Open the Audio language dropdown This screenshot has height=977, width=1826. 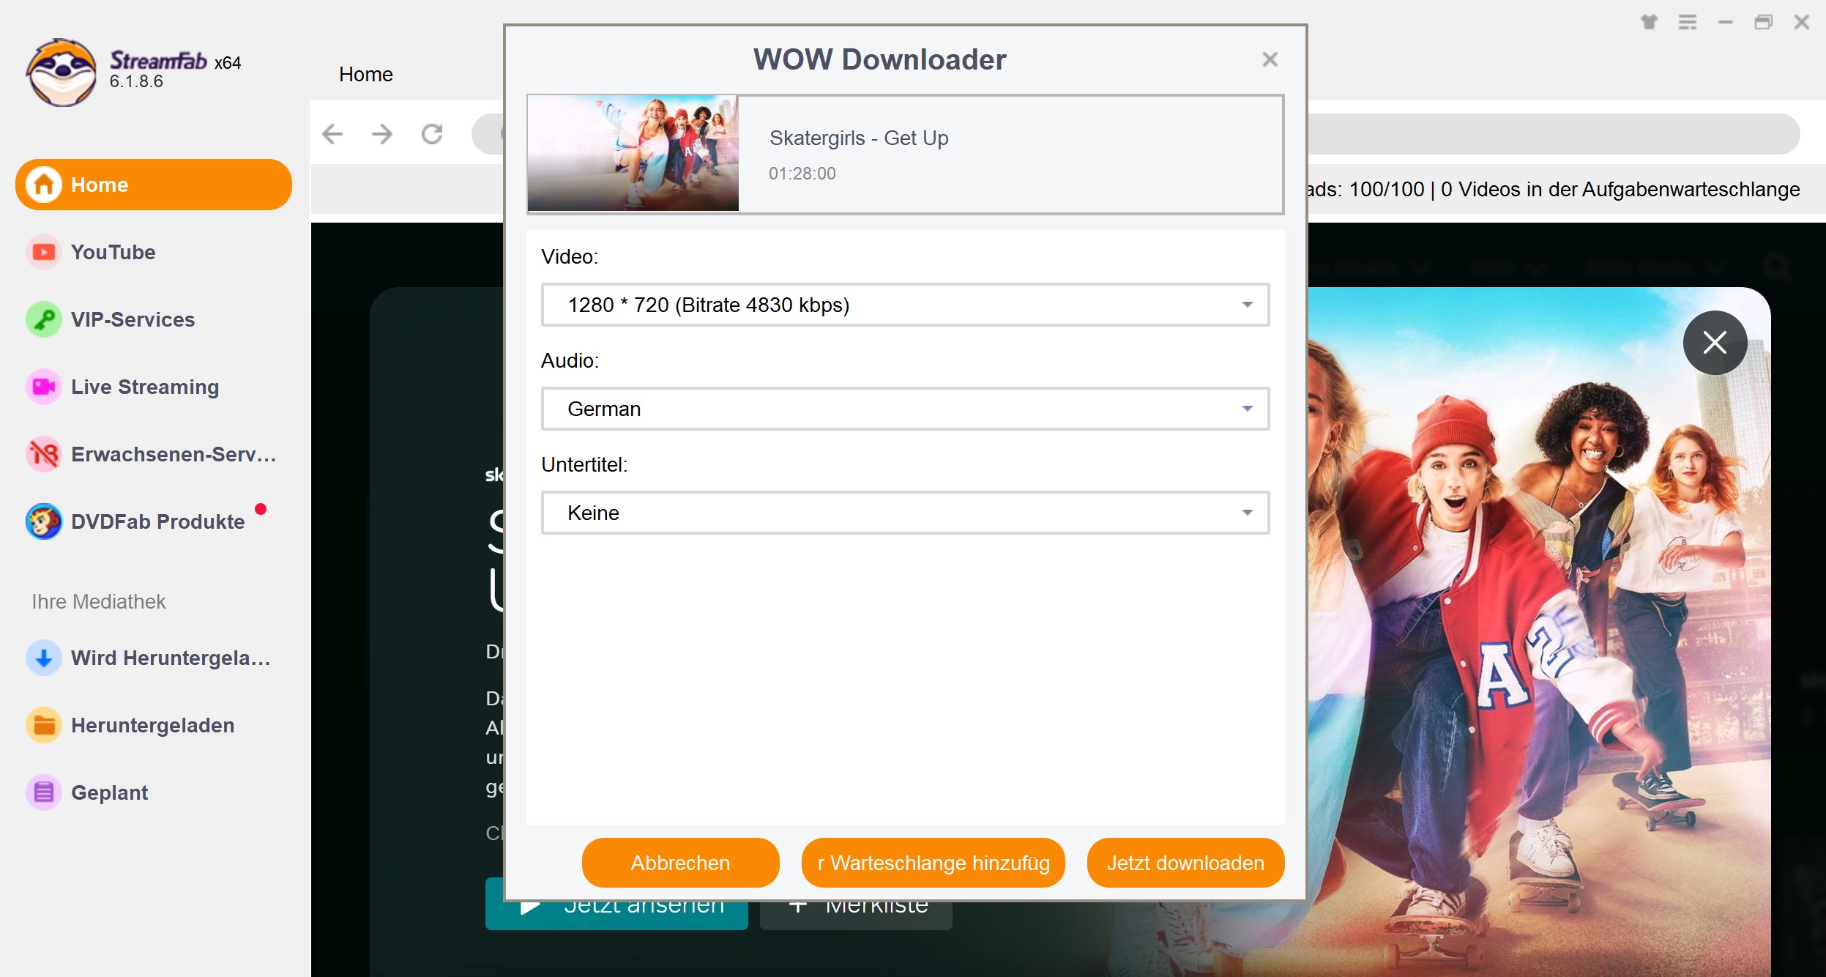(905, 409)
